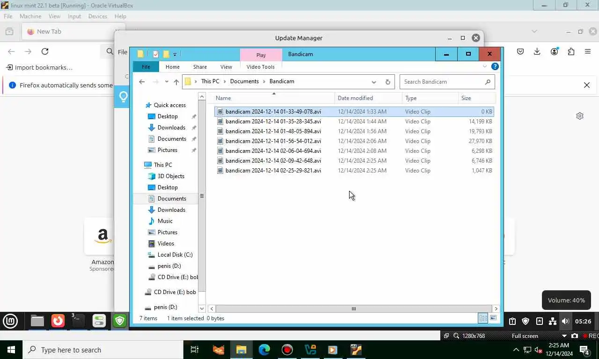Viewport: 599px width, 359px height.
Task: Open the Linux Mint start menu
Action: (x=10, y=321)
